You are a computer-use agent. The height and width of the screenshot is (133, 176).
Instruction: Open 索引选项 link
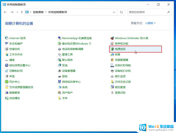[120, 76]
